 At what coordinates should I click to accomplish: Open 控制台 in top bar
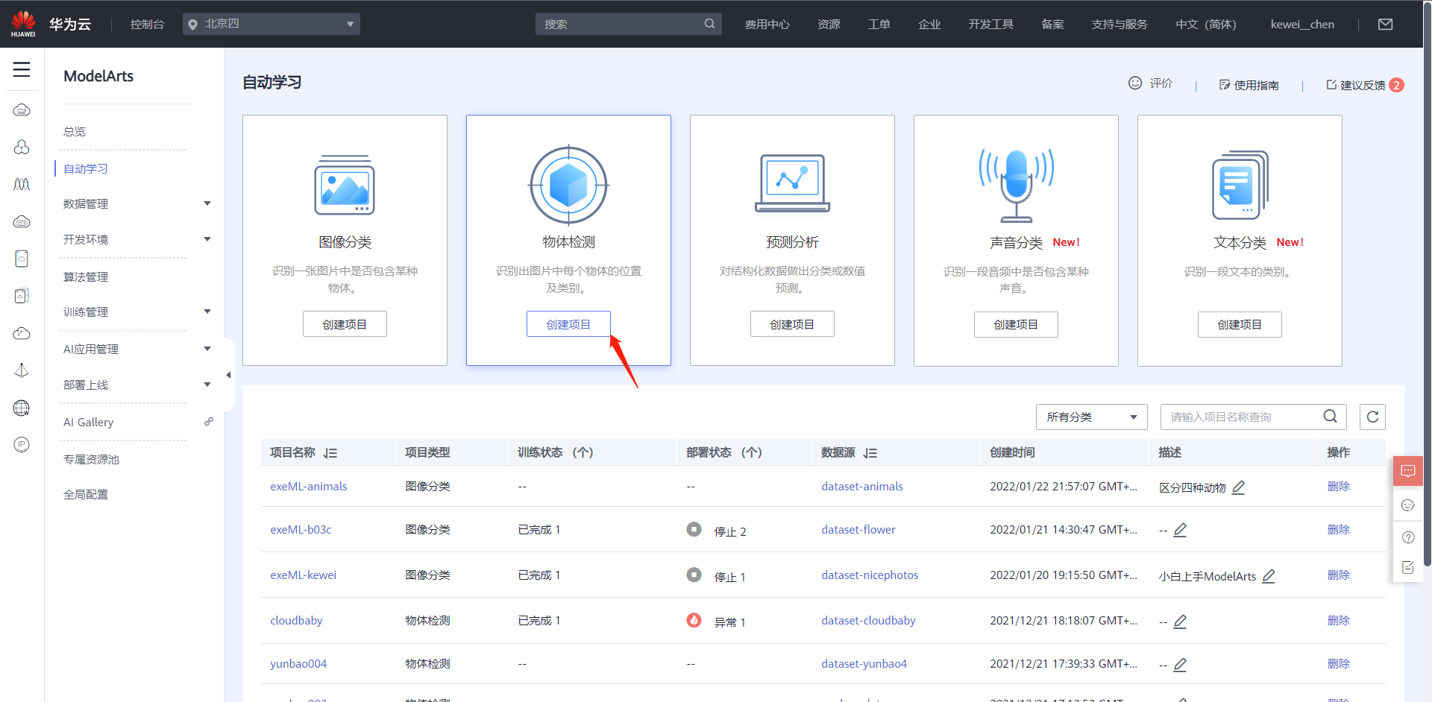click(147, 24)
